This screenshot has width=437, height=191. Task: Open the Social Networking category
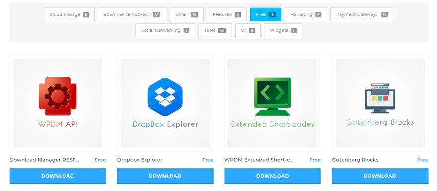(x=165, y=30)
